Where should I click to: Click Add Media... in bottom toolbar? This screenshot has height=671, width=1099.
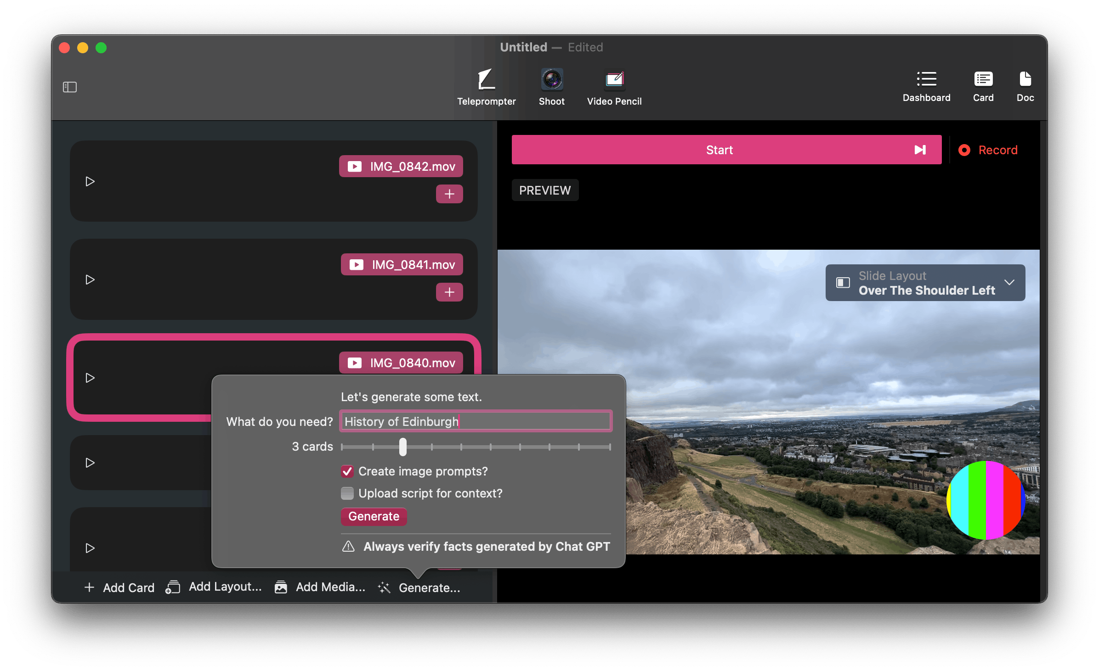coord(320,587)
